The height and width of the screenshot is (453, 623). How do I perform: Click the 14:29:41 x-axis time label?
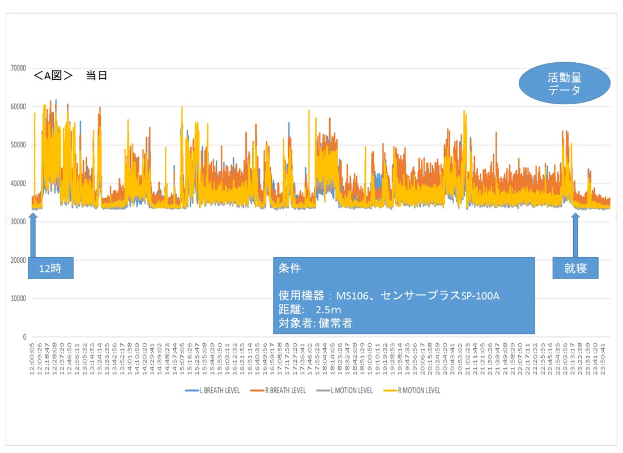tap(152, 359)
